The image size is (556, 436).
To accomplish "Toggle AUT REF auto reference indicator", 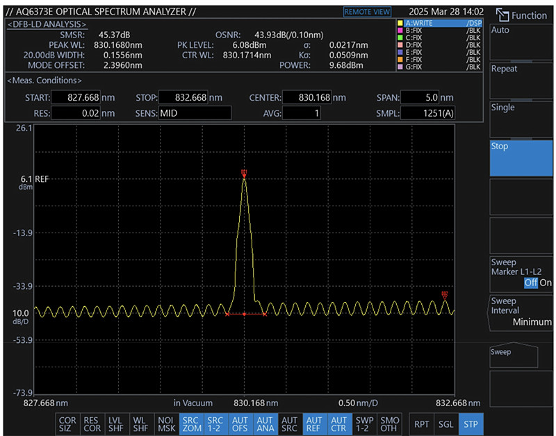I will click(315, 424).
